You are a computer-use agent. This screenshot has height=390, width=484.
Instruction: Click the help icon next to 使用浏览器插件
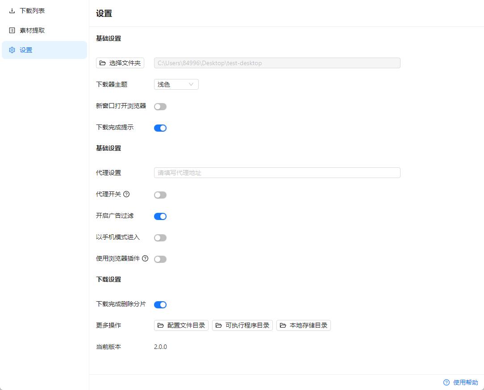[145, 258]
